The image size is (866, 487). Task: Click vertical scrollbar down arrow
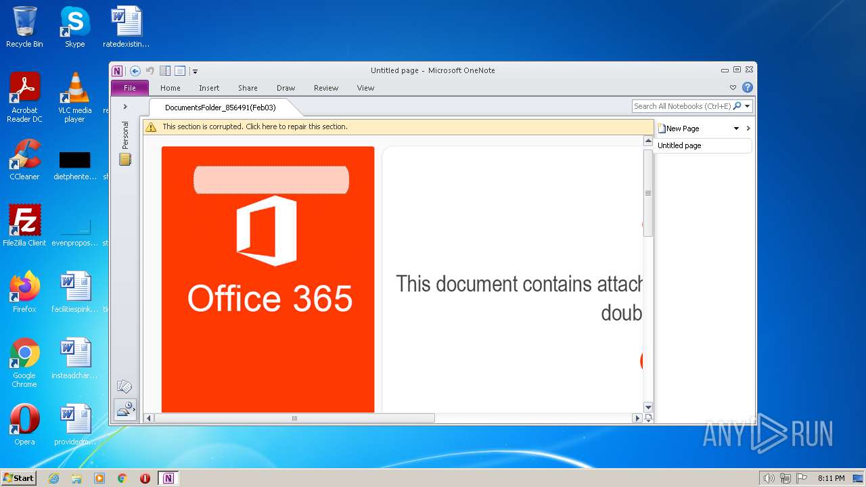coord(647,407)
